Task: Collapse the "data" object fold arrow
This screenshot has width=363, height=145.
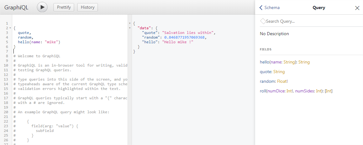Action: pyautogui.click(x=129, y=28)
